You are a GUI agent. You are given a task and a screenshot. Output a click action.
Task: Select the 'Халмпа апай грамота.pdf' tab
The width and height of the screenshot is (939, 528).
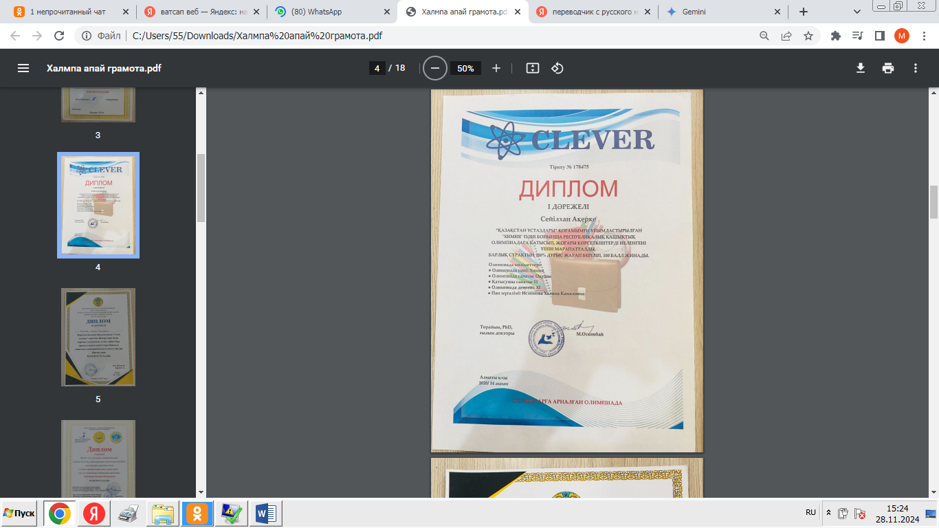click(x=461, y=12)
